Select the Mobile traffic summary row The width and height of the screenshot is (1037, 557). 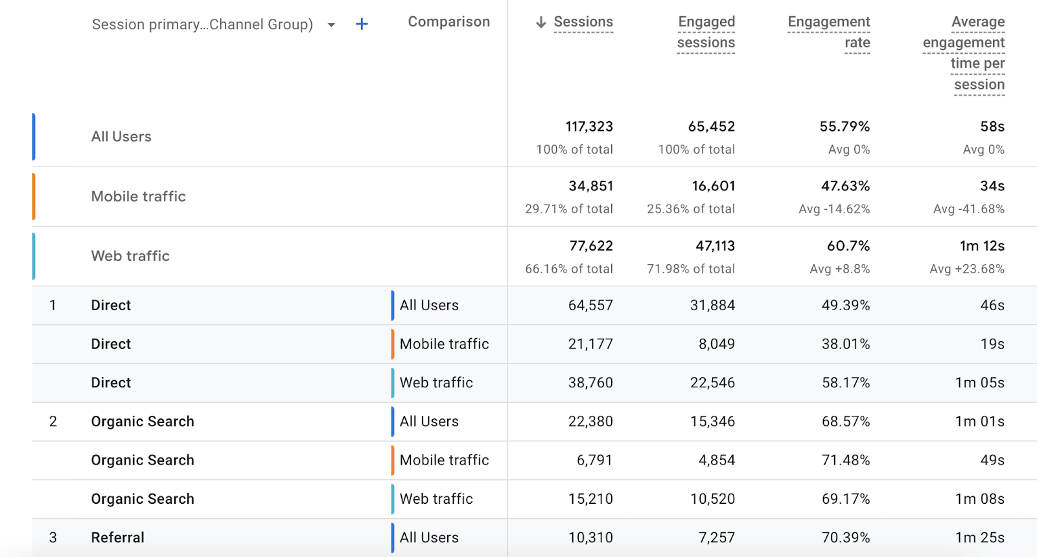pyautogui.click(x=138, y=196)
